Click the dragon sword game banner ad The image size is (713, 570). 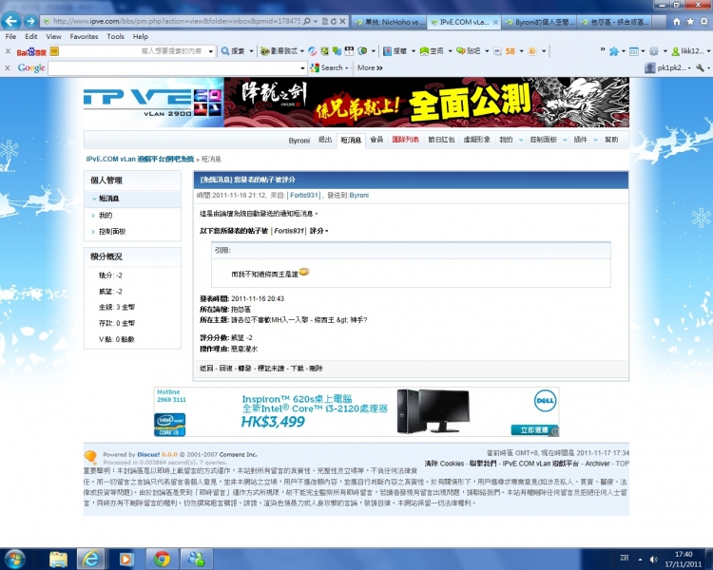(x=427, y=103)
